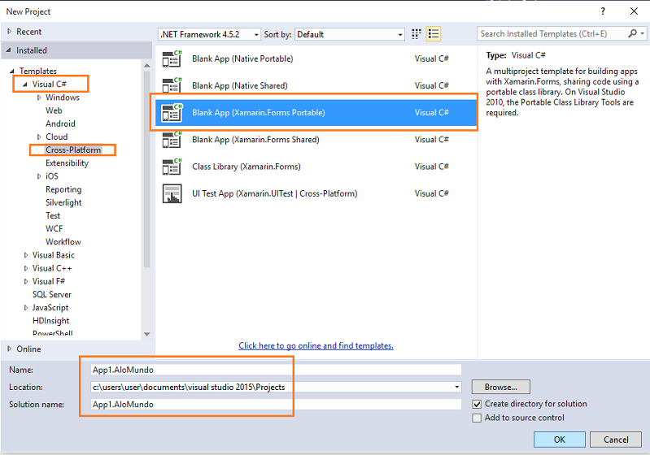Expand the Cloud node arrow
The width and height of the screenshot is (650, 455).
39,137
